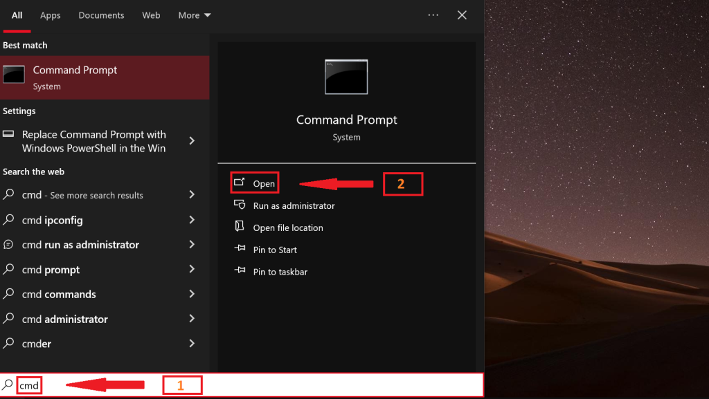Viewport: 709px width, 399px height.
Task: Click taskbar settings icon beside Replace Command Prompt
Action: click(8, 133)
